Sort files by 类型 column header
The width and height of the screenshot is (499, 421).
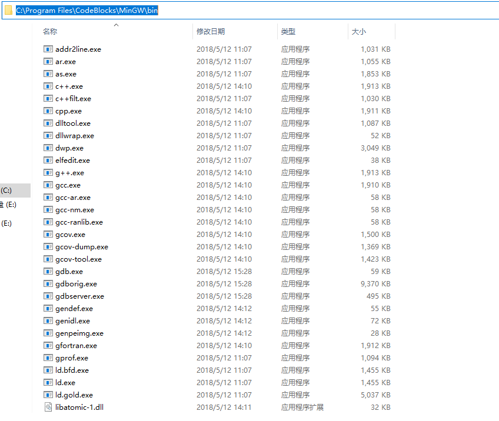click(288, 32)
